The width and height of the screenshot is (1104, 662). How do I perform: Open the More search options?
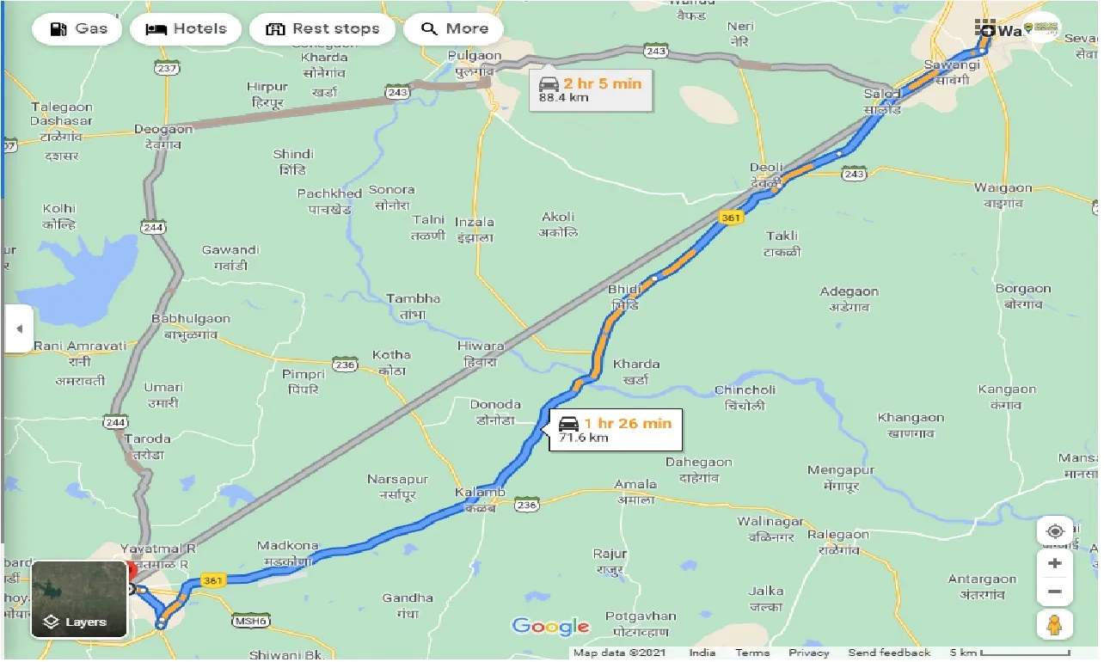point(453,29)
